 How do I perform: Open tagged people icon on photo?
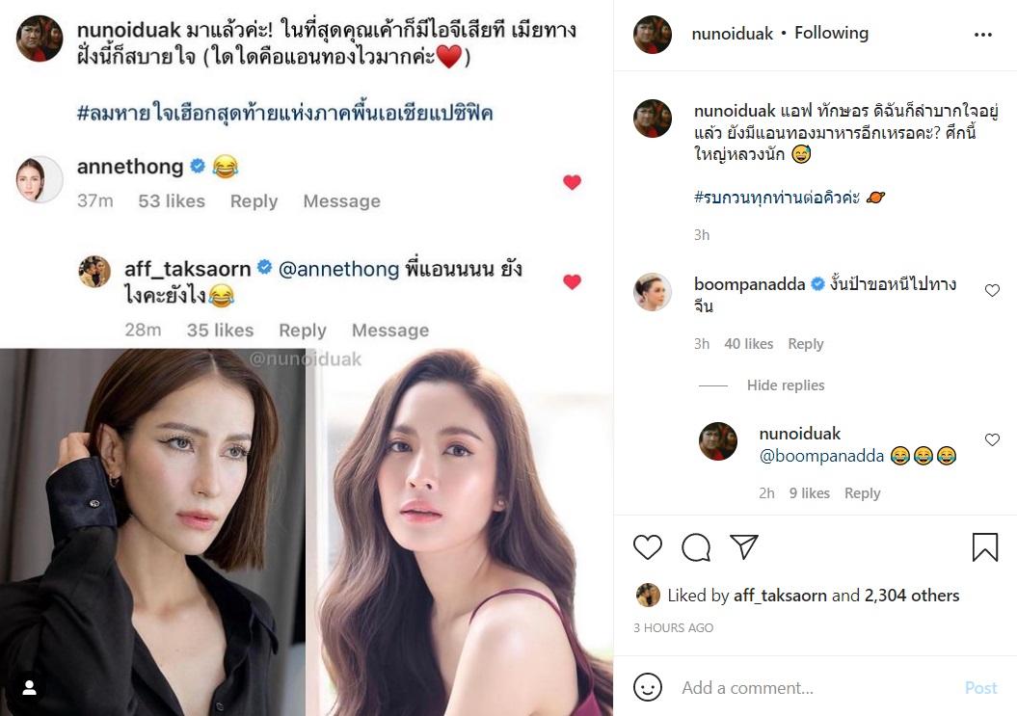point(29,687)
